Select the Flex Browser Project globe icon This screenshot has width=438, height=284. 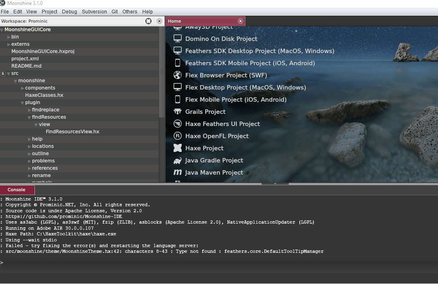pos(176,75)
